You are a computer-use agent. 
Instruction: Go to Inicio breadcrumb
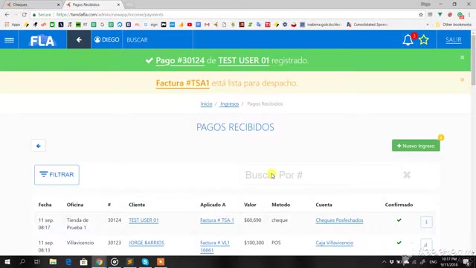pos(206,104)
